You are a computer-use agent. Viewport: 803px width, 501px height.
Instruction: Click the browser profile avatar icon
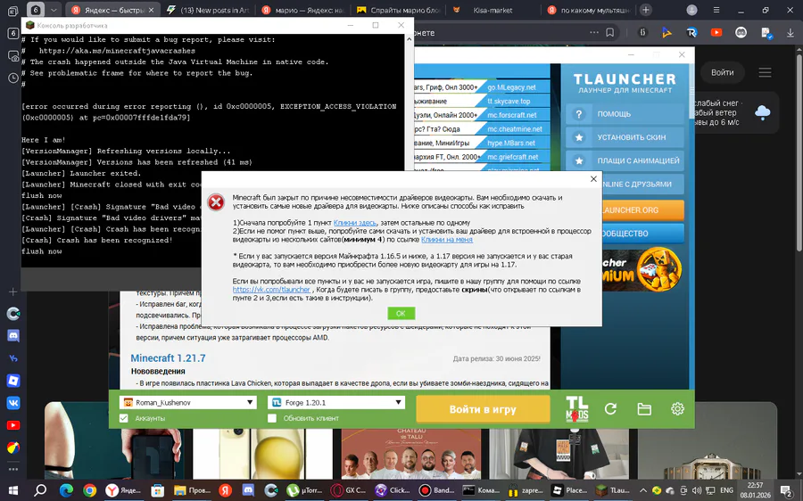[x=691, y=10]
